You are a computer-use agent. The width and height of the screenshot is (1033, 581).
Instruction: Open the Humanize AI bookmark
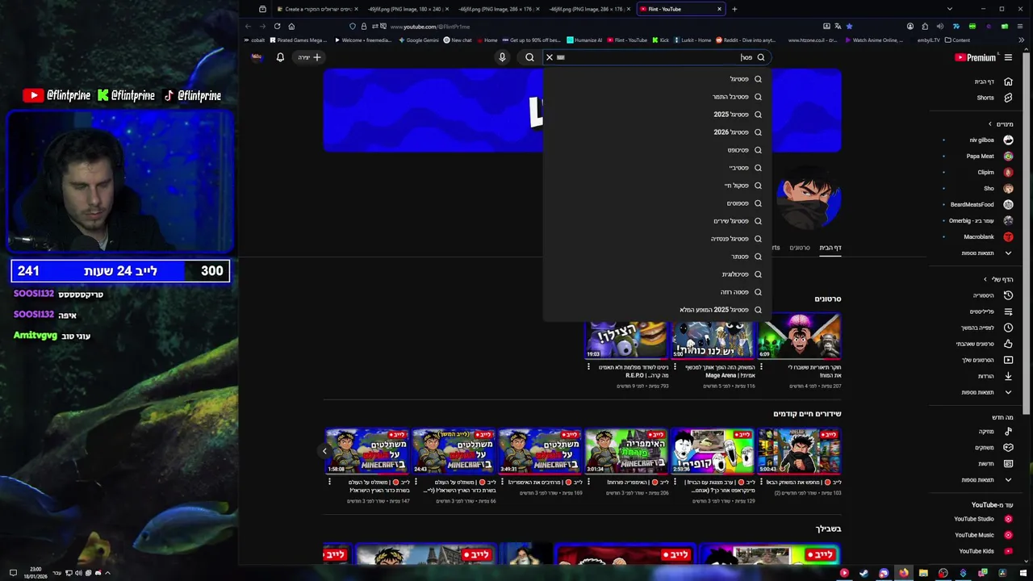point(584,40)
